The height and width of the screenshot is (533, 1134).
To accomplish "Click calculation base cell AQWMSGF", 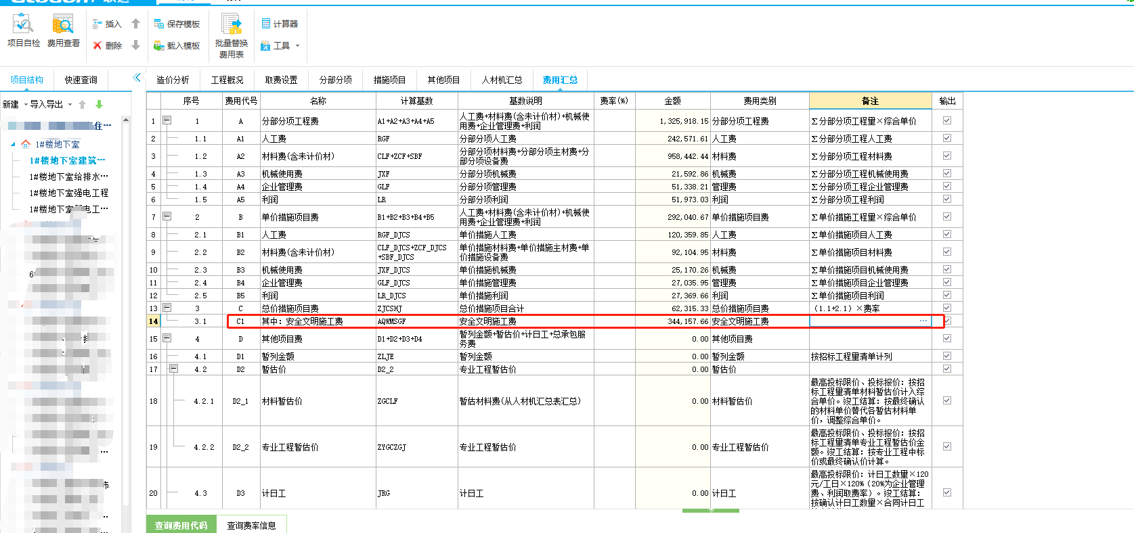I will pyautogui.click(x=416, y=321).
